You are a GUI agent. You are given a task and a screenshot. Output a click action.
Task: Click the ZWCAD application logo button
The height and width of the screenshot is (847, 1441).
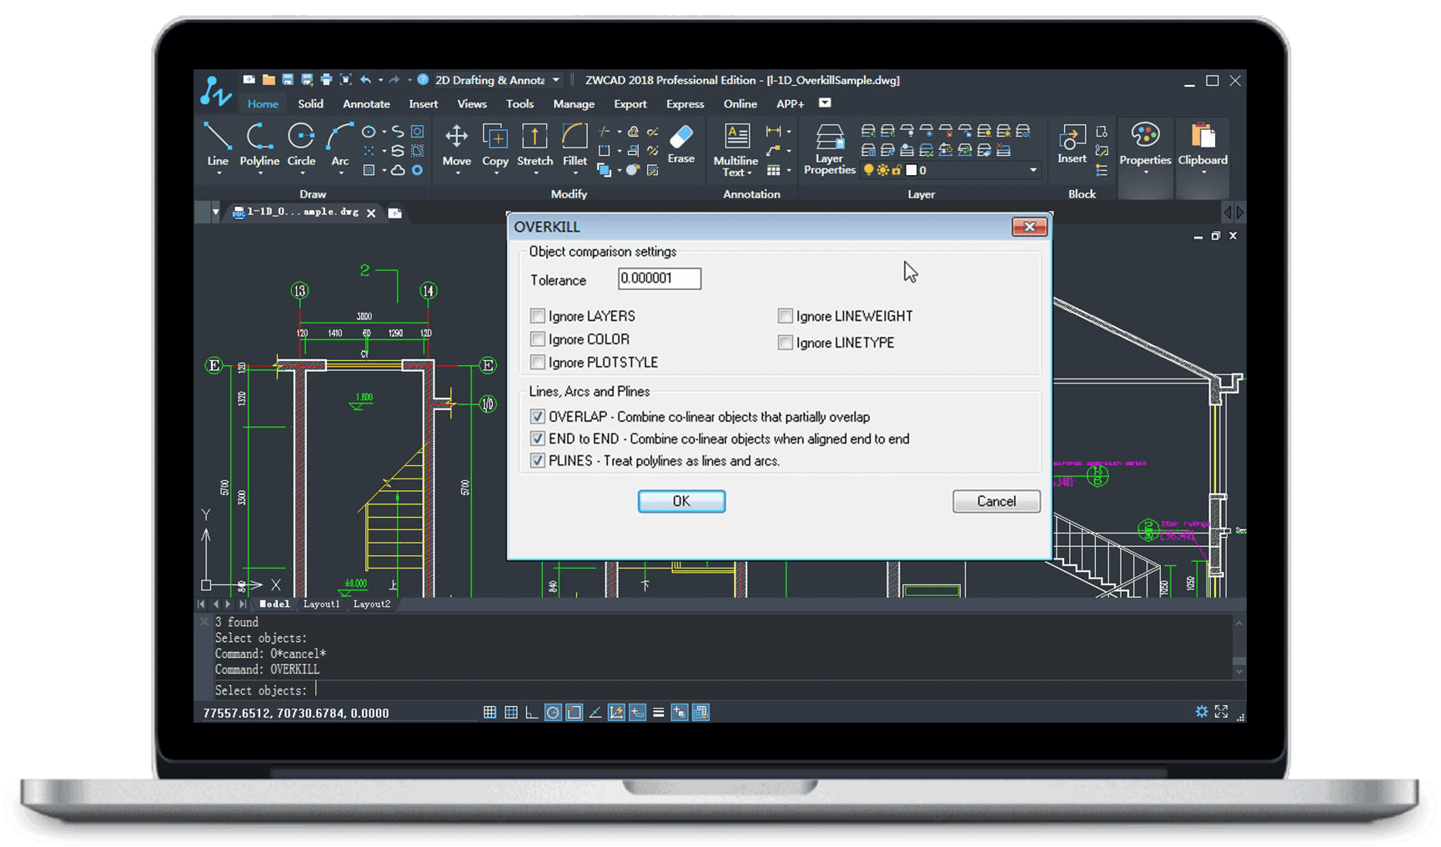[215, 90]
